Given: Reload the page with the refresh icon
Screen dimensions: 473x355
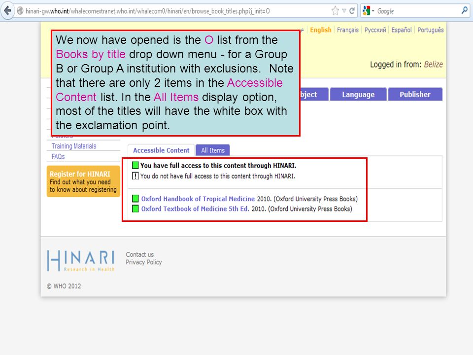Looking at the screenshot, I should 352,11.
